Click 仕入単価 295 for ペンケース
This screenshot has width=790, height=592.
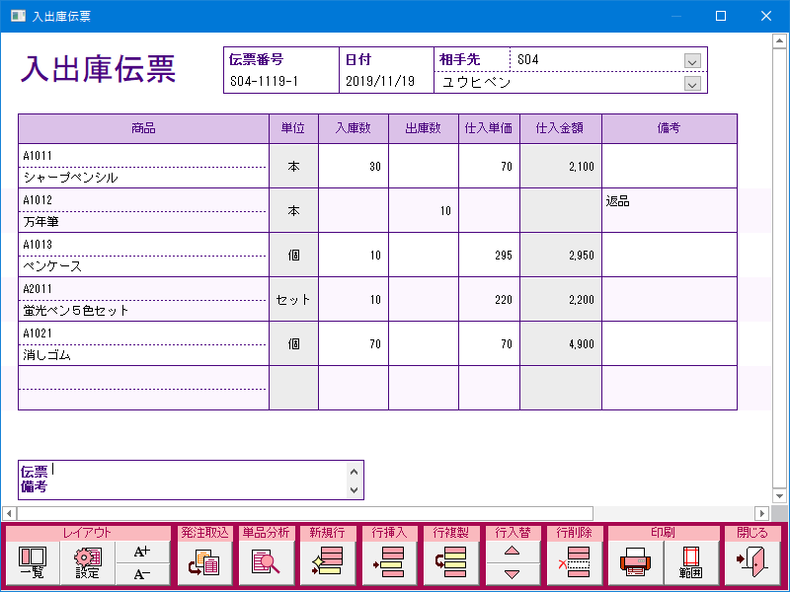[489, 255]
